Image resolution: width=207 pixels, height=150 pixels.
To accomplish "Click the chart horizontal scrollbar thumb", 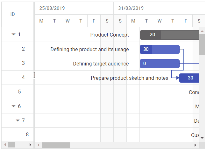I will (56, 145).
